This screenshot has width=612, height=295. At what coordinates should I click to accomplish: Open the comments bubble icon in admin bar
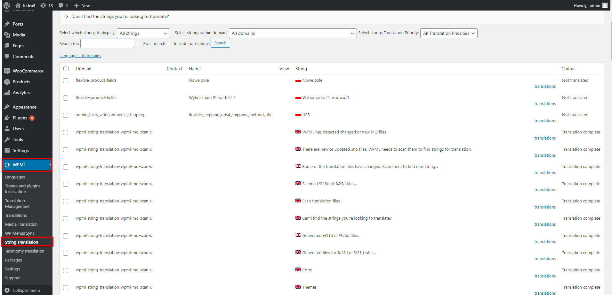61,5
